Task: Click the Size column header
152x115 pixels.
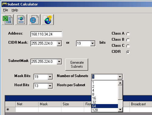Action: pyautogui.click(x=73, y=104)
